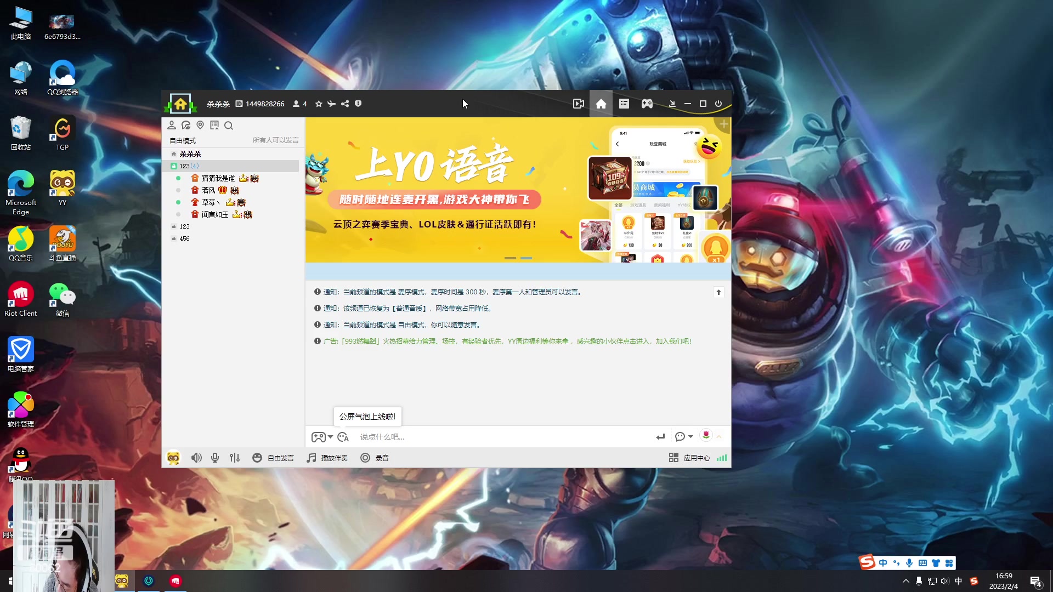Open the channel board list tab icon
This screenshot has height=592, width=1053.
point(624,104)
